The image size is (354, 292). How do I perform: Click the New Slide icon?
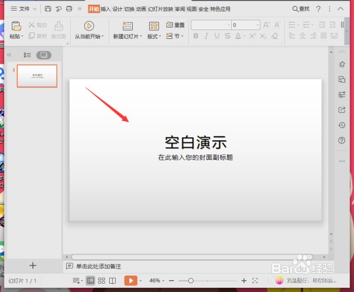click(127, 26)
